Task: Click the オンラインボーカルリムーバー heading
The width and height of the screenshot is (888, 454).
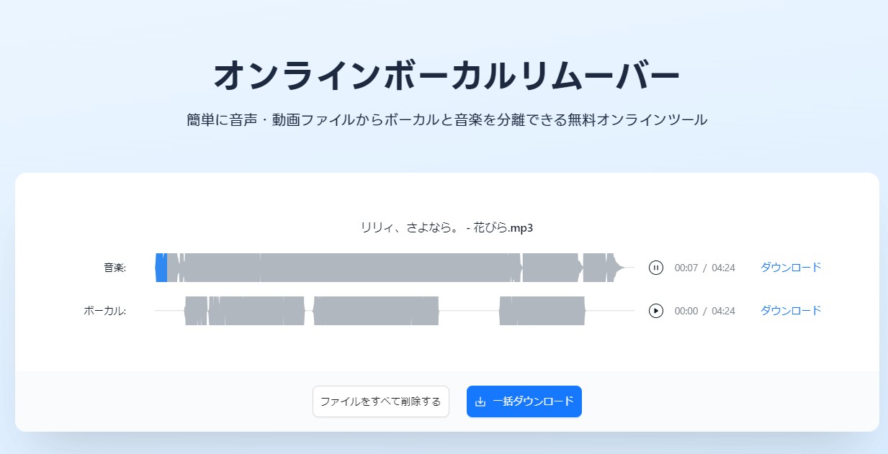Action: pos(447,76)
